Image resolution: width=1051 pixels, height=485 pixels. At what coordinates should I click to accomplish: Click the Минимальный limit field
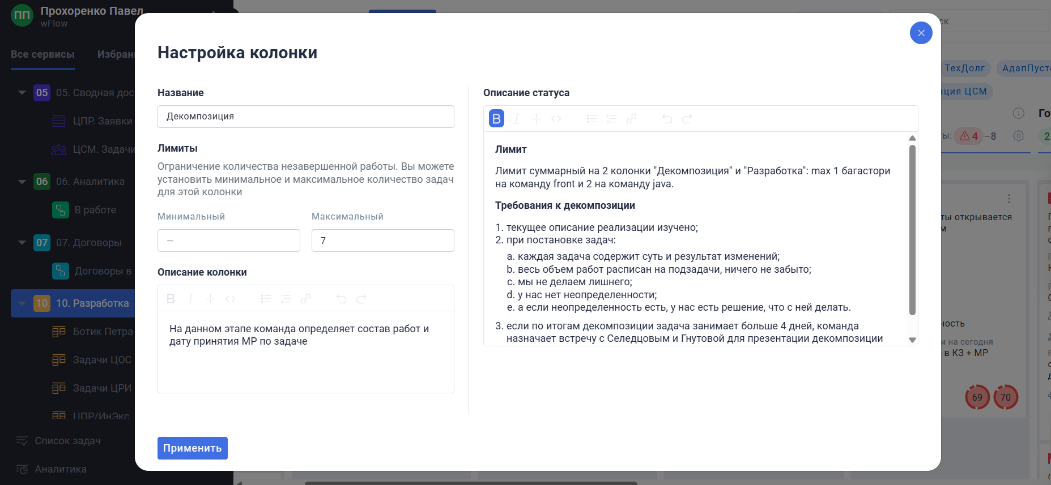coord(229,241)
